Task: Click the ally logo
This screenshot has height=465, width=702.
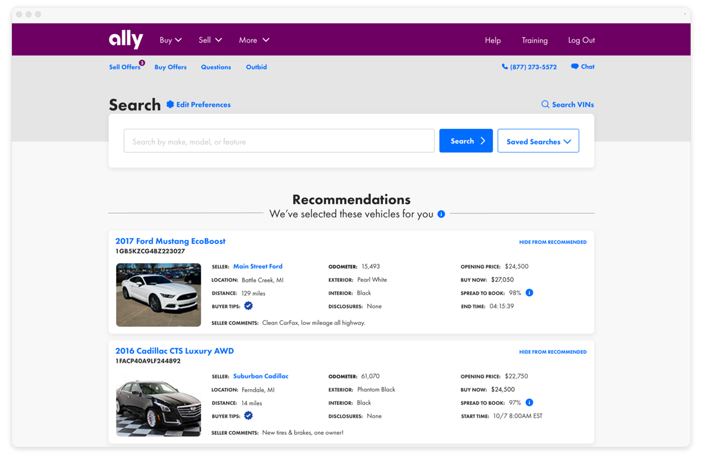Action: click(126, 39)
